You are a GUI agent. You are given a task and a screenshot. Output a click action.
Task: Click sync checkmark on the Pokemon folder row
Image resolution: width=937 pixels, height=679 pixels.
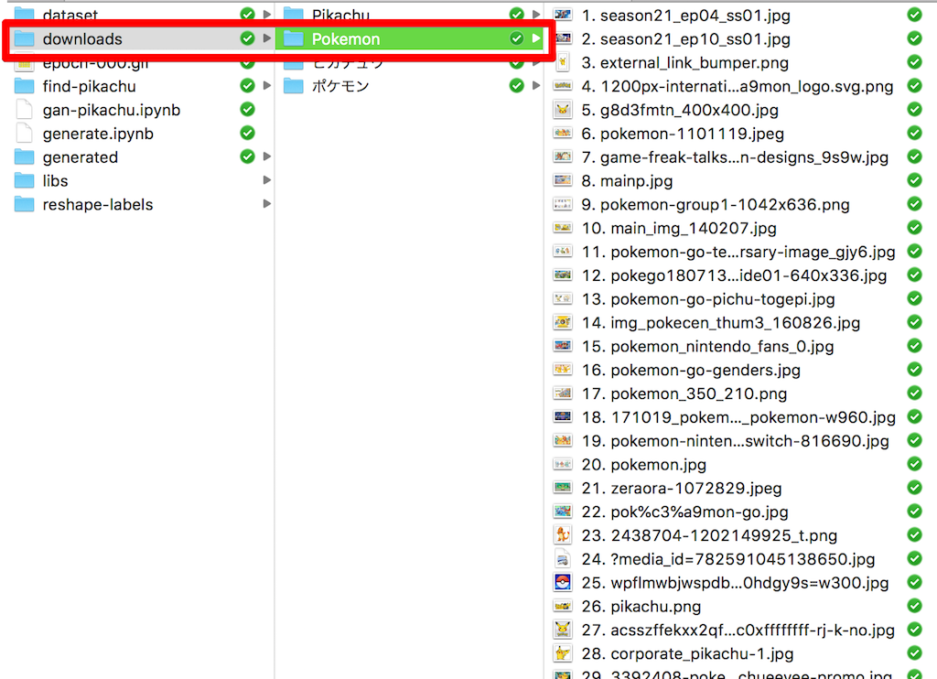point(517,38)
